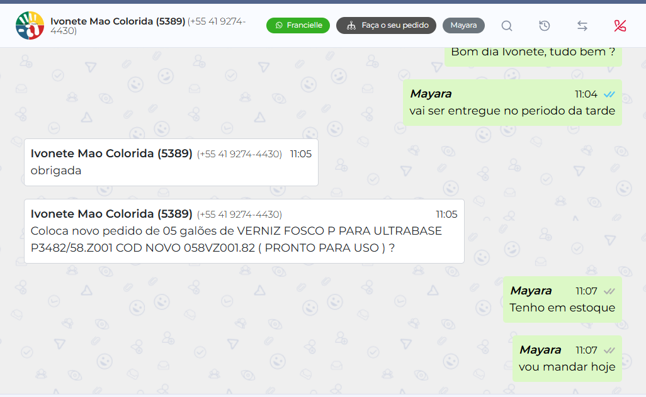
Task: Open the Faça o seu pedido department tag
Action: [386, 26]
